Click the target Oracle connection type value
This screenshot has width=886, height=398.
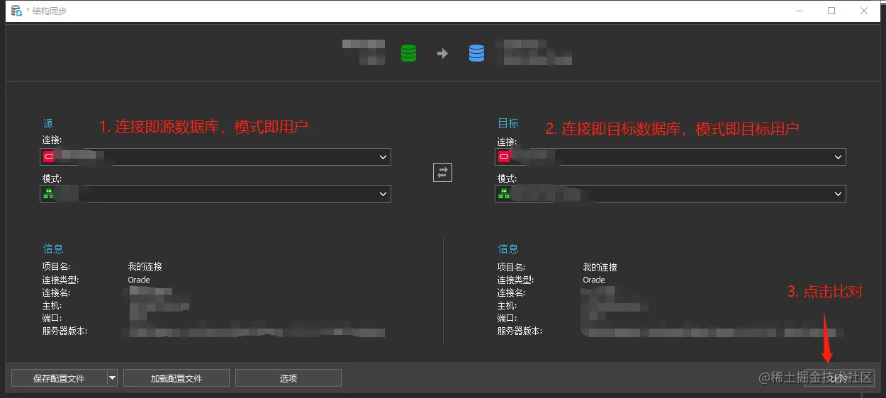pos(594,280)
